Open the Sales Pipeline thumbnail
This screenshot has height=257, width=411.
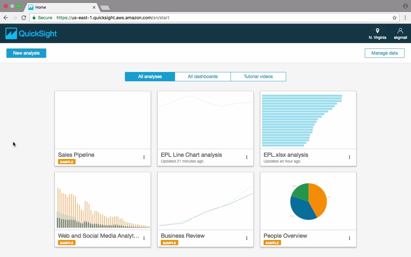pyautogui.click(x=103, y=120)
